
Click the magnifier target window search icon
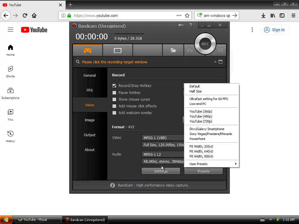78,62
